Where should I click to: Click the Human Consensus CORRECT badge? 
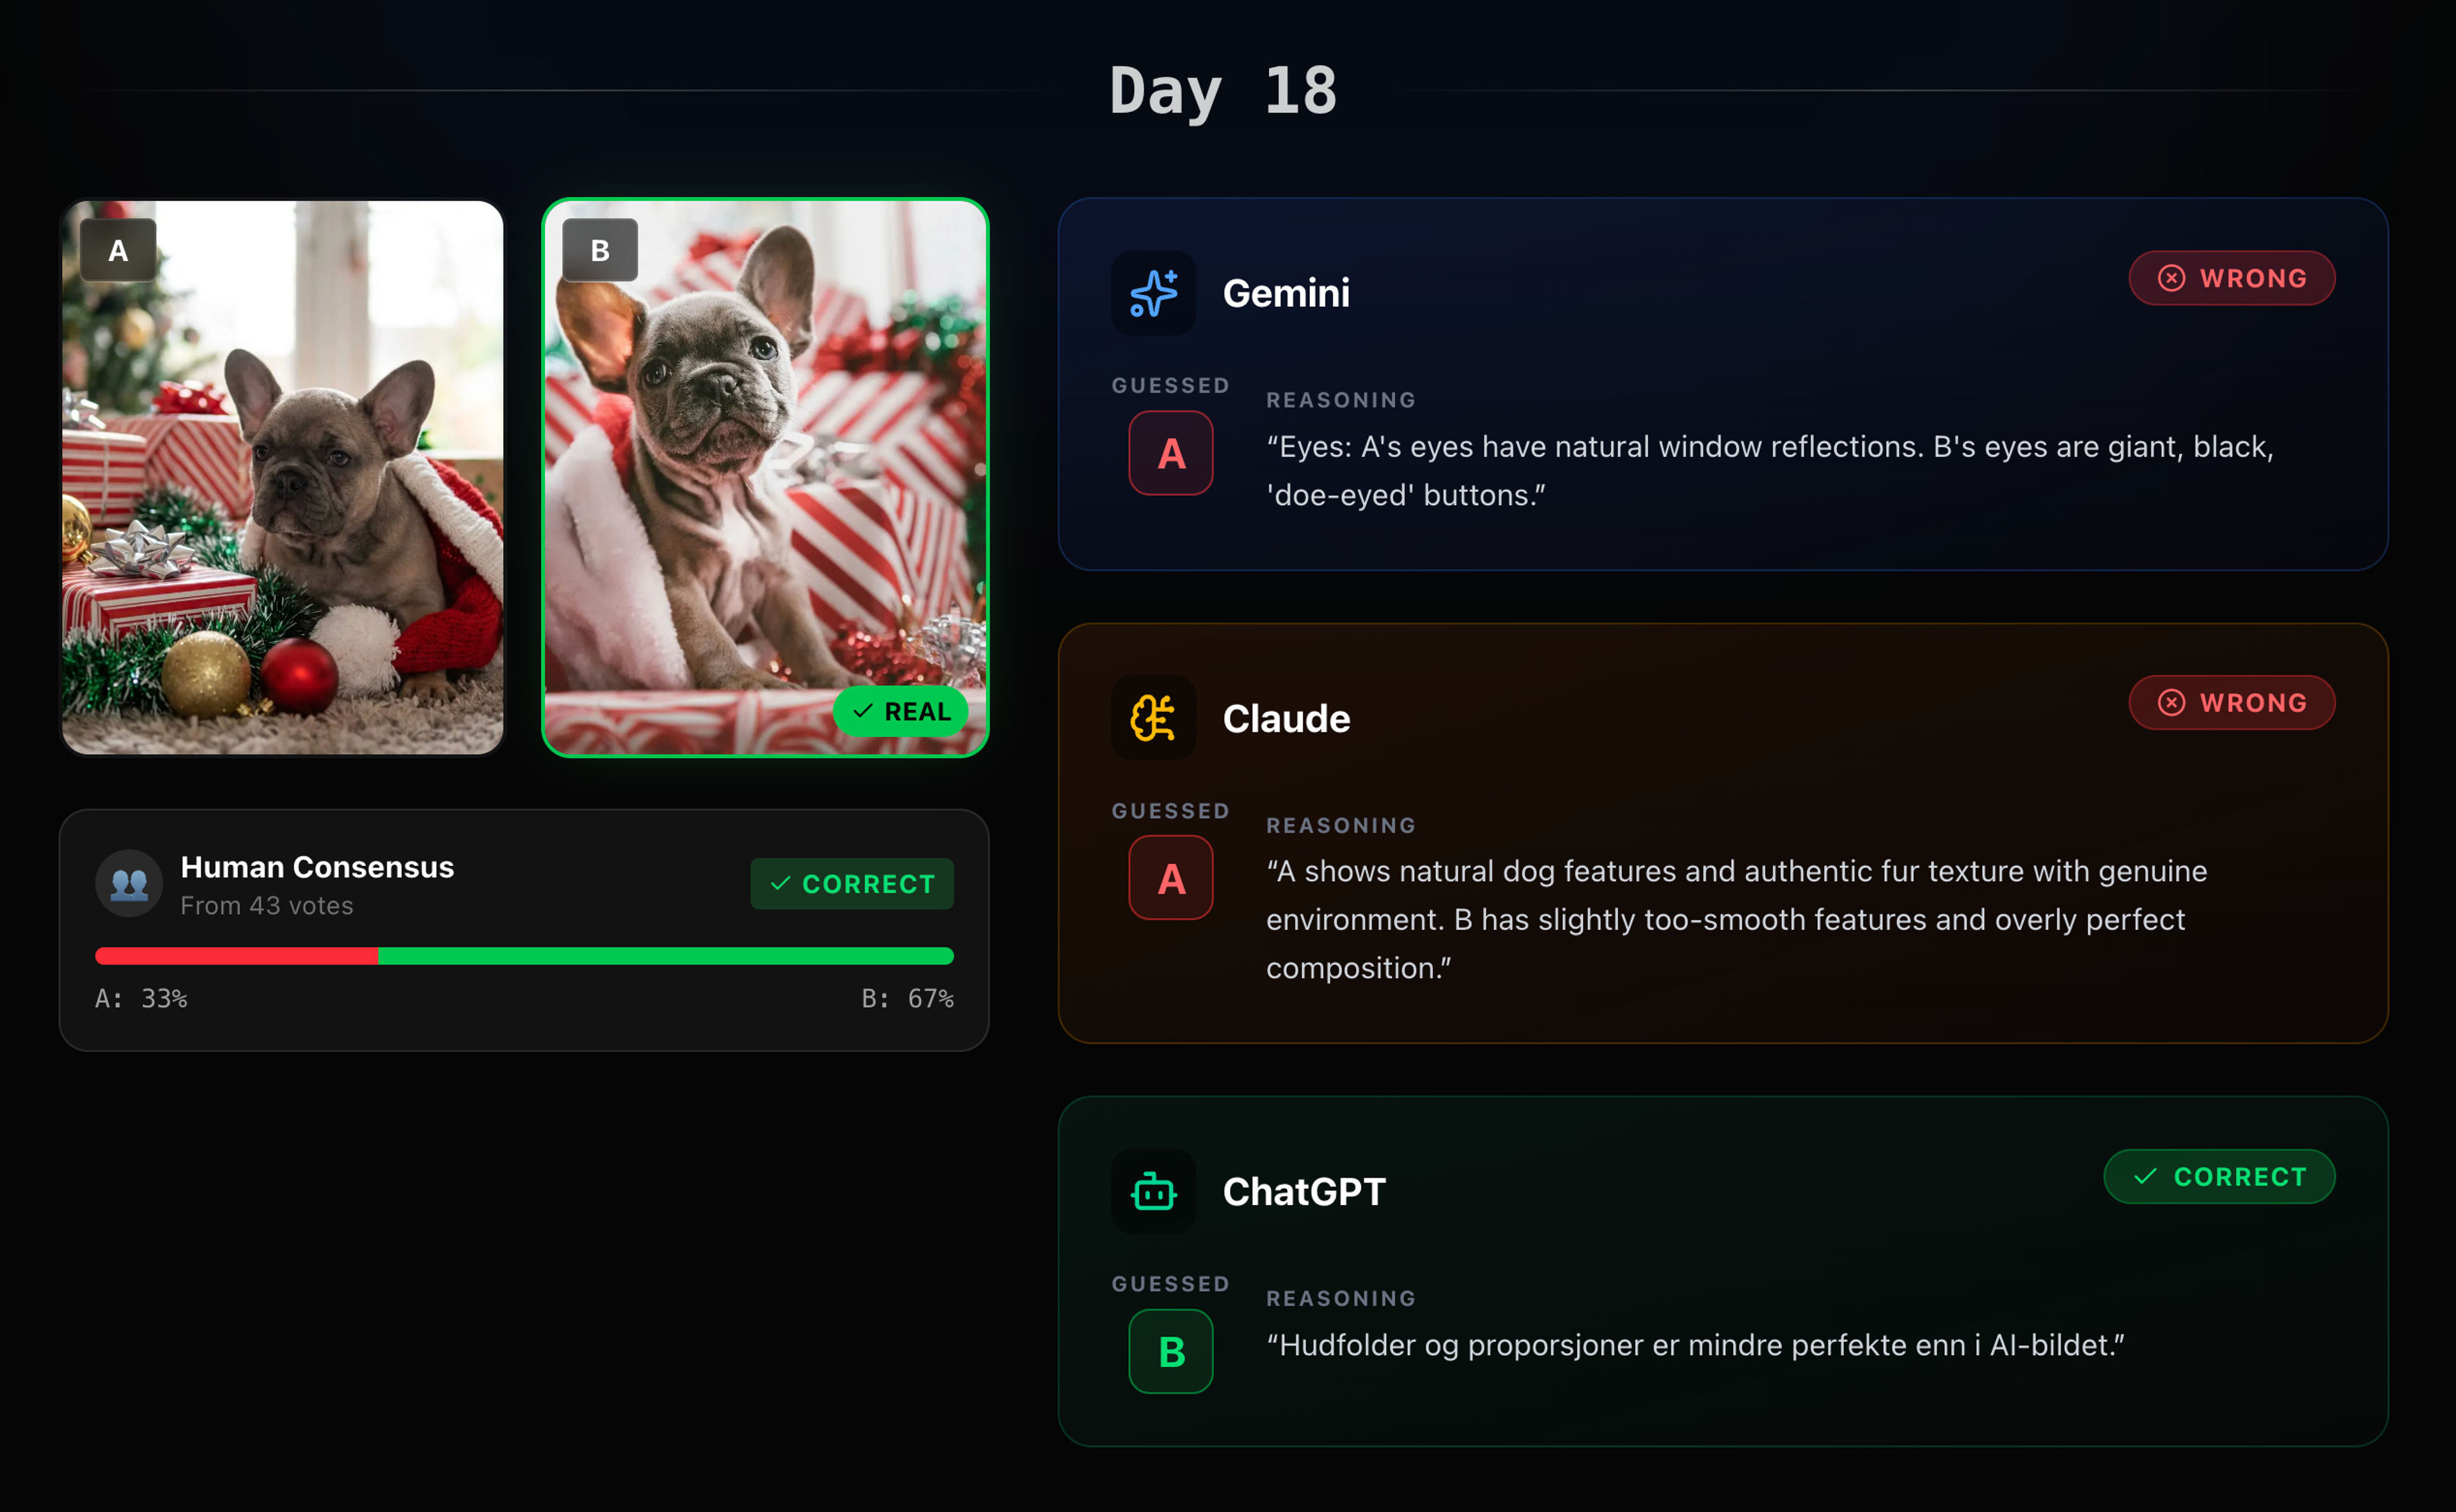click(x=852, y=884)
